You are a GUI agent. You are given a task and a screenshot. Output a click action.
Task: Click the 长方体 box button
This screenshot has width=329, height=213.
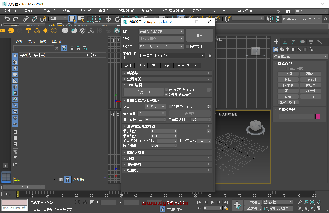tap(288, 74)
